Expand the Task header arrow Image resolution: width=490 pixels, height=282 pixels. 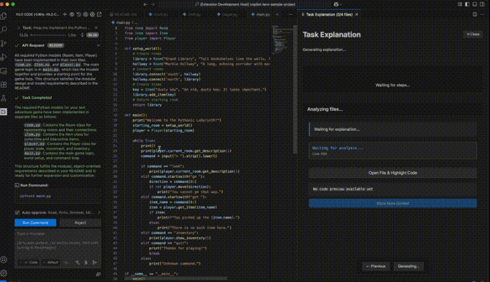pyautogui.click(x=19, y=28)
